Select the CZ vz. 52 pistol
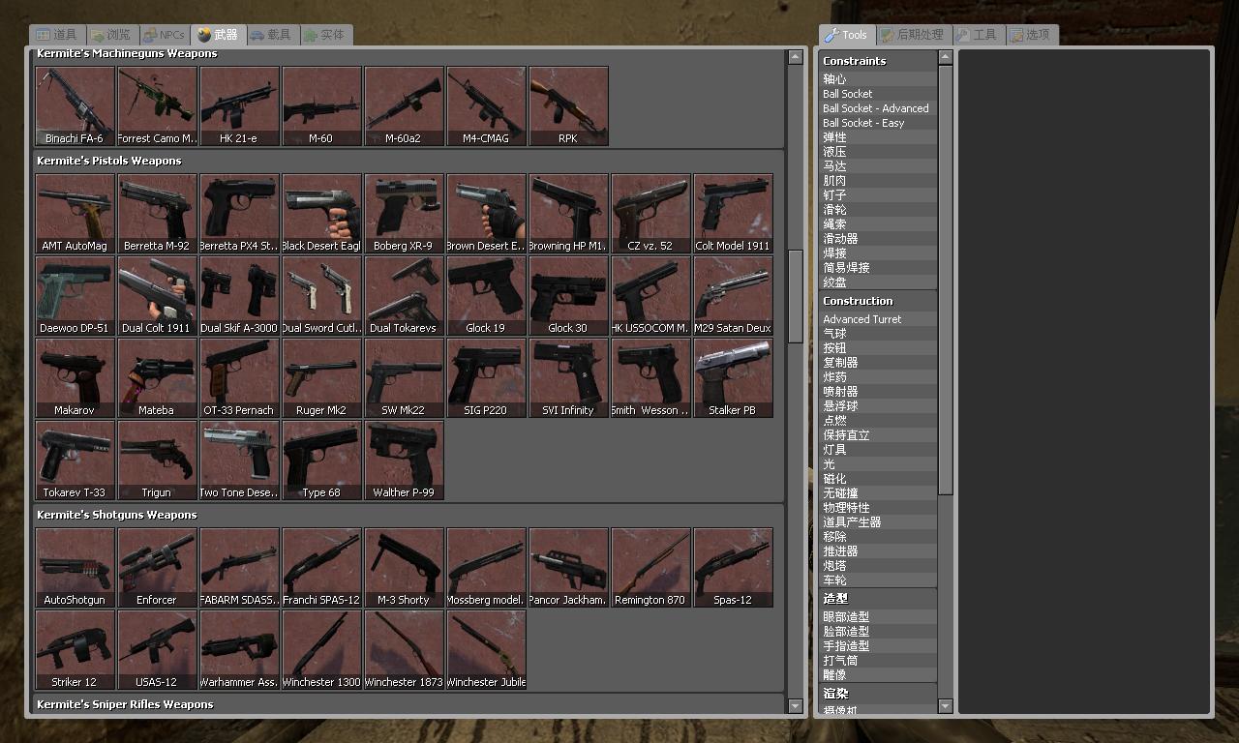Screen dimensions: 1239x743 pyautogui.click(x=650, y=214)
